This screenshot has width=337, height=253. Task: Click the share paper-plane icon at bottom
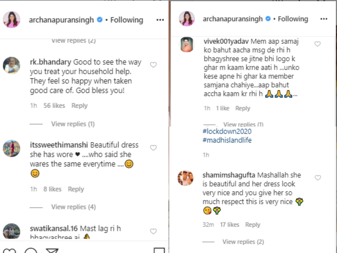[52, 250]
